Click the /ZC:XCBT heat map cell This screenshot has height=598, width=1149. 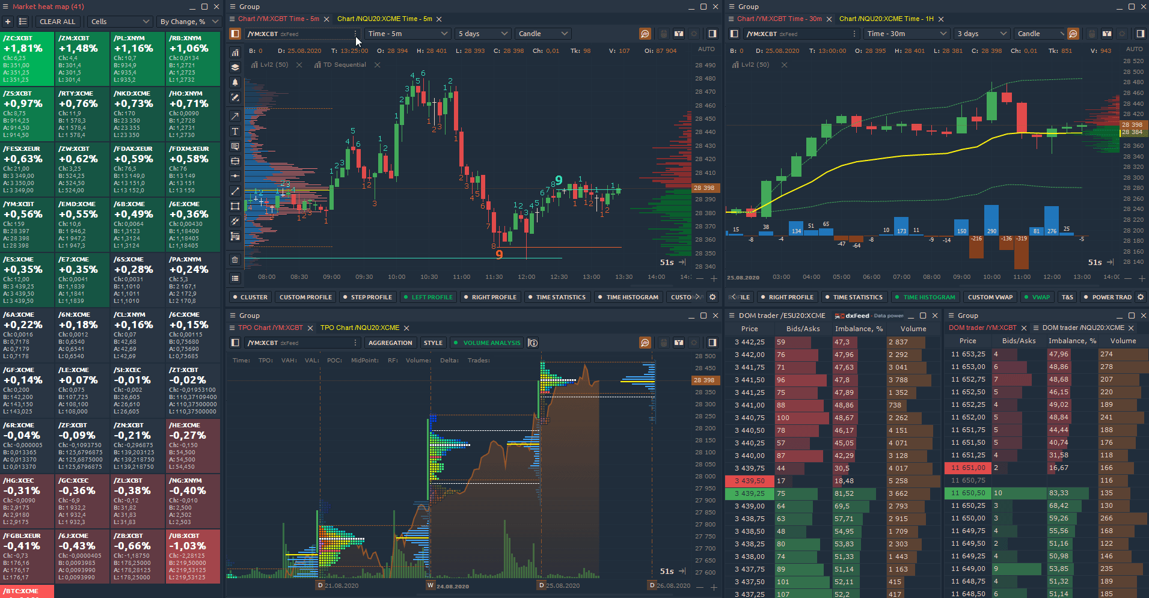pos(28,59)
